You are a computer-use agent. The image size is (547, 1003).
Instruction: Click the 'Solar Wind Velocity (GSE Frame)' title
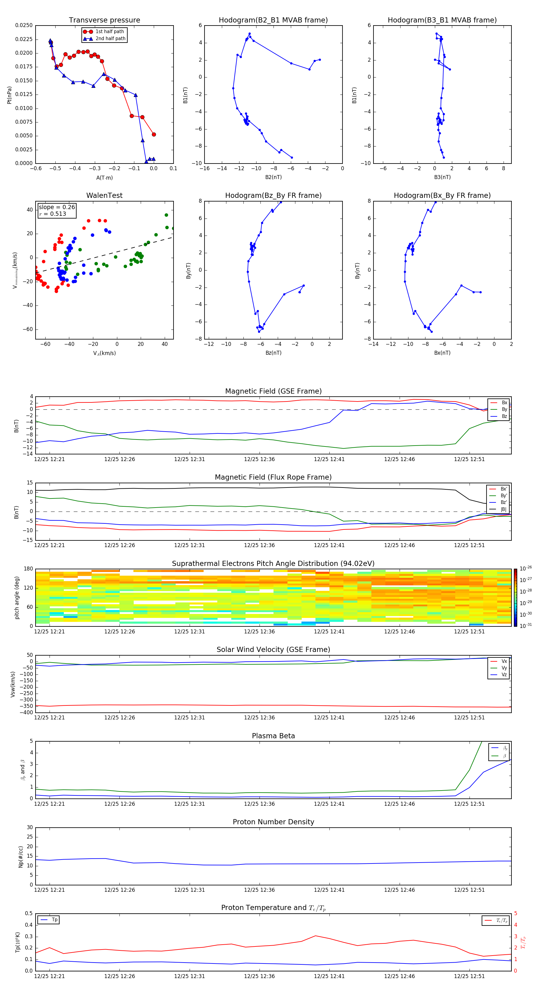point(273,650)
